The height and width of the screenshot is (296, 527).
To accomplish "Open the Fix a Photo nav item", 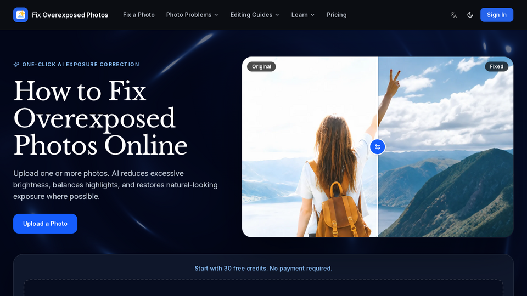I will pyautogui.click(x=139, y=15).
